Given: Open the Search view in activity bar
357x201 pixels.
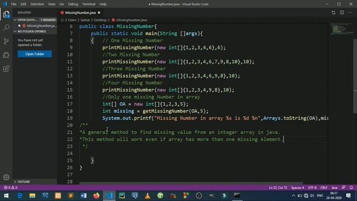Looking at the screenshot, I should coord(6,28).
